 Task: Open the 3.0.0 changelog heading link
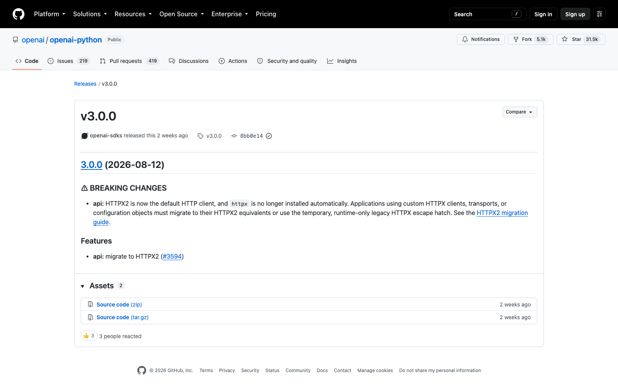[92, 165]
